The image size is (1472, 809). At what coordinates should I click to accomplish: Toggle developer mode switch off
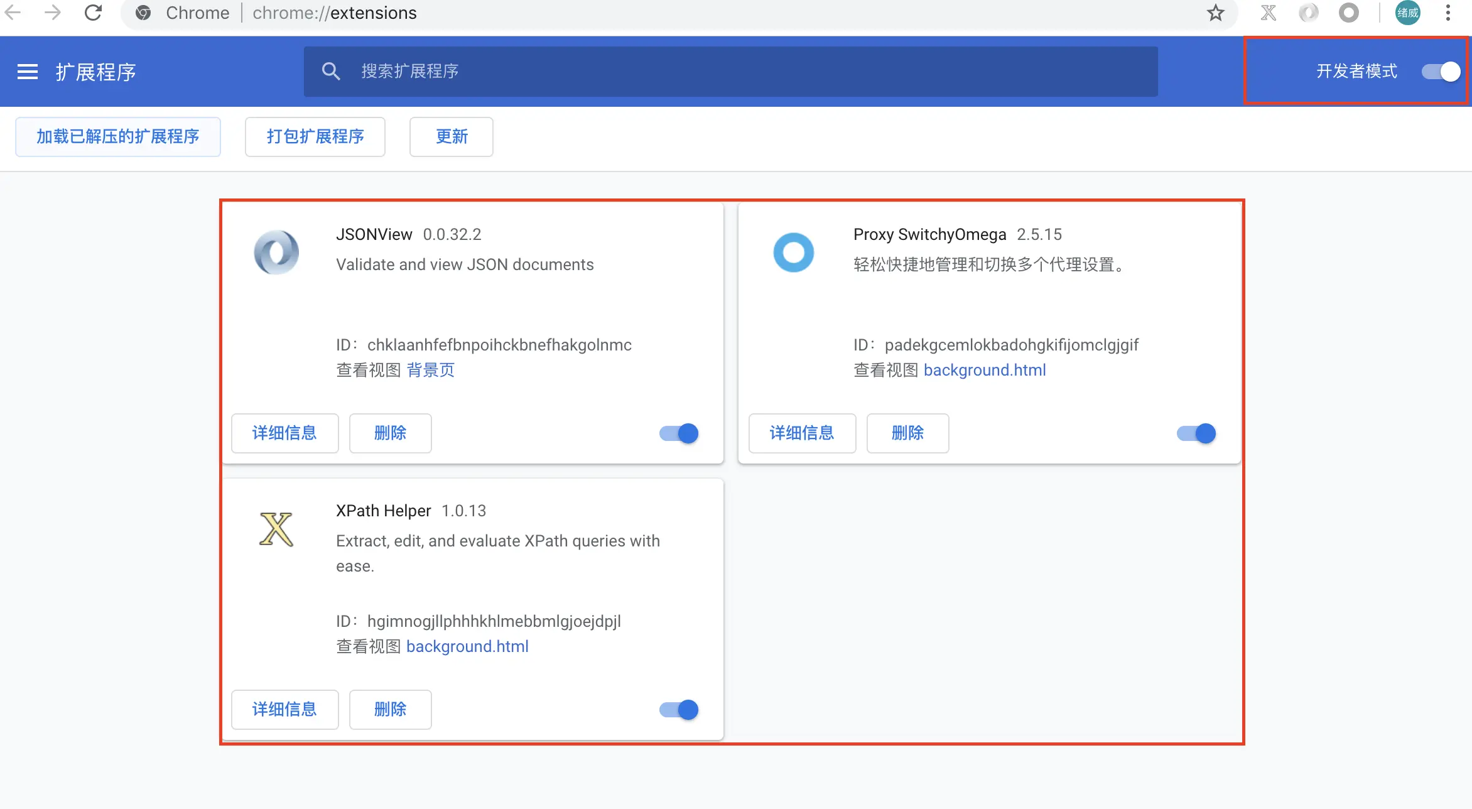[1441, 72]
